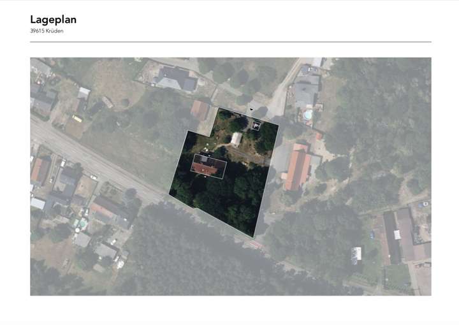Click the parking P icon on the plot

[x=256, y=126]
